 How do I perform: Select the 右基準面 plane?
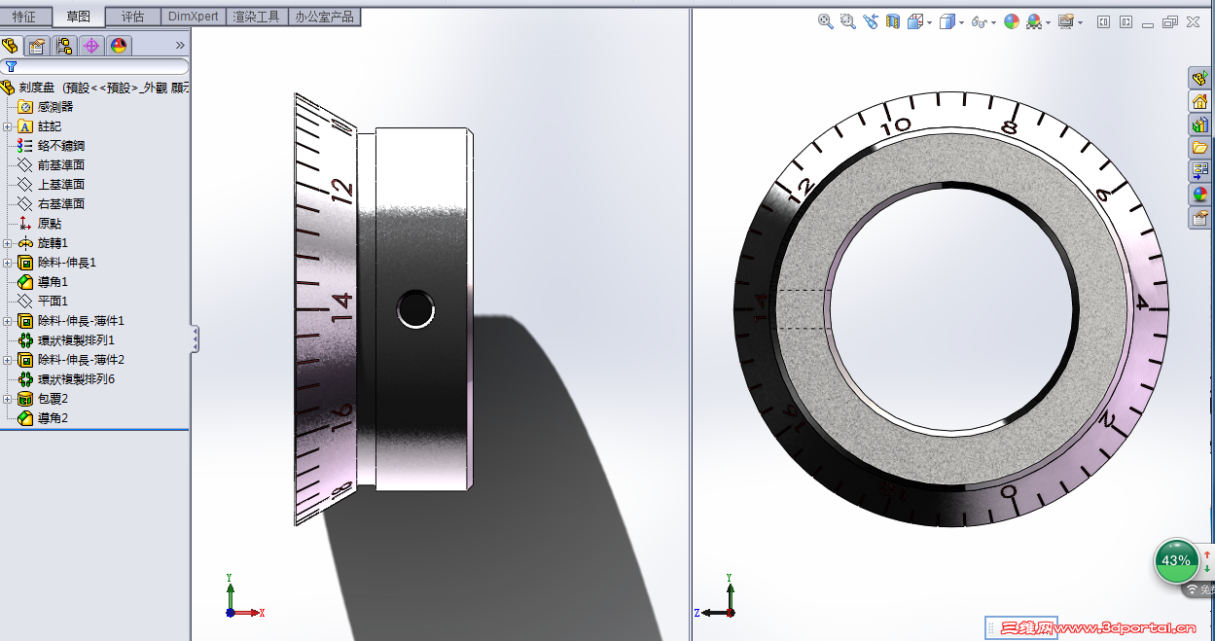click(x=52, y=204)
